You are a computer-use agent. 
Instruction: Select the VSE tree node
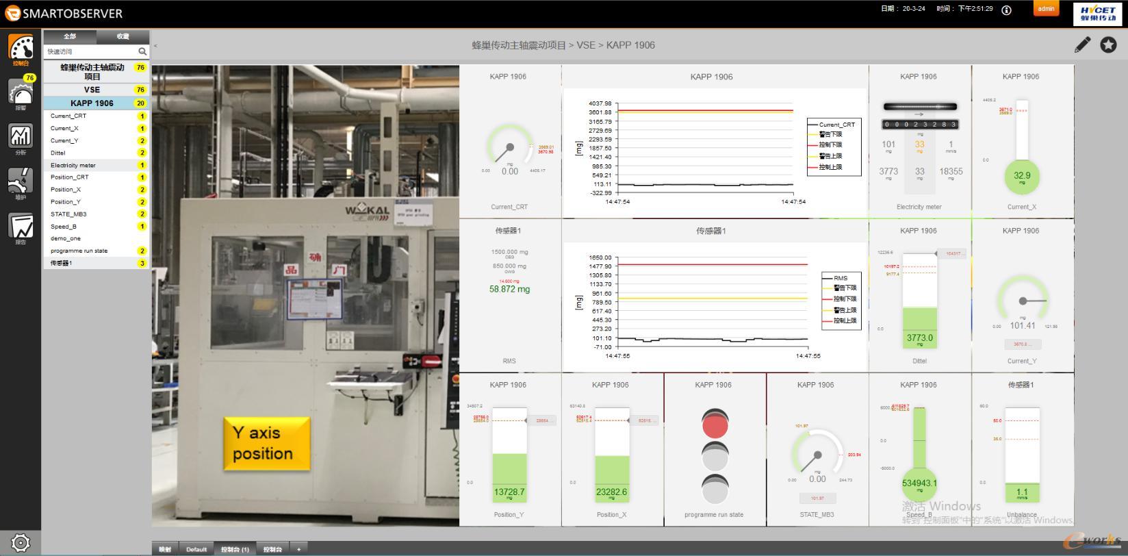coord(97,90)
